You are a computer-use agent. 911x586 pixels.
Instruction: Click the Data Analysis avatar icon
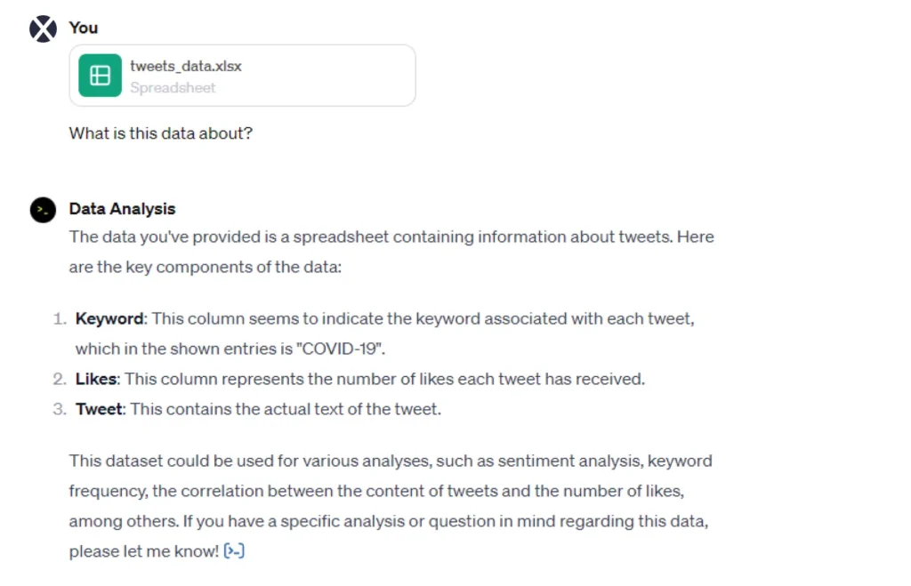click(x=43, y=210)
